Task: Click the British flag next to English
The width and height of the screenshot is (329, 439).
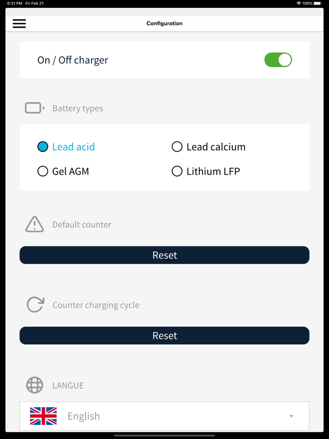Action: click(43, 415)
